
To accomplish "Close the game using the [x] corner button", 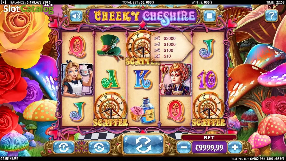I will coord(3,2).
